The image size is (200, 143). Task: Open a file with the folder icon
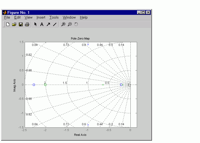click(x=14, y=24)
